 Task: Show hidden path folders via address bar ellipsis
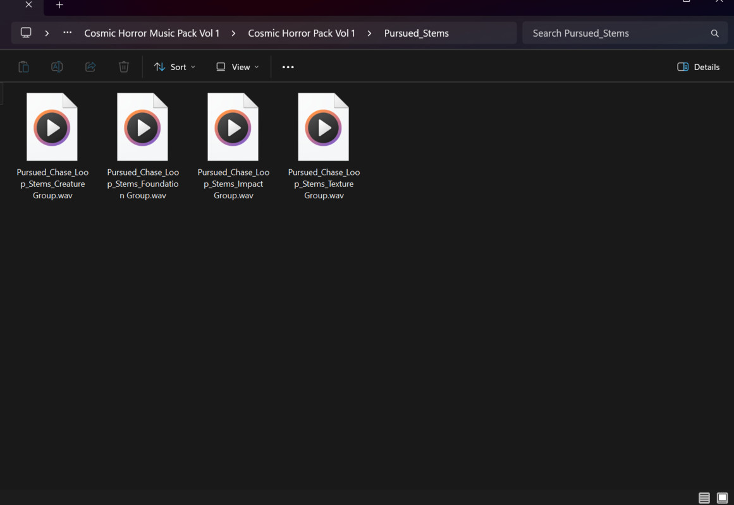point(68,33)
